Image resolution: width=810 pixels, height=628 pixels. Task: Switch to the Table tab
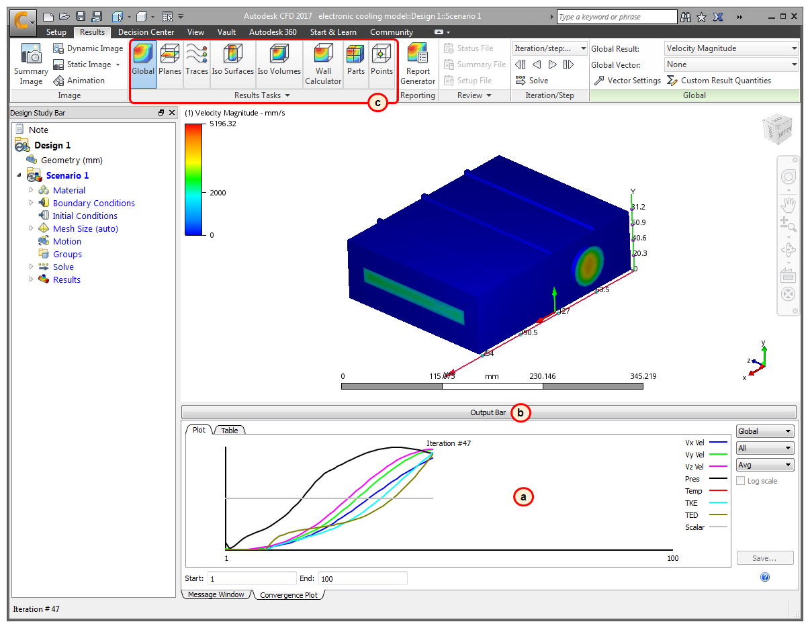click(x=230, y=431)
